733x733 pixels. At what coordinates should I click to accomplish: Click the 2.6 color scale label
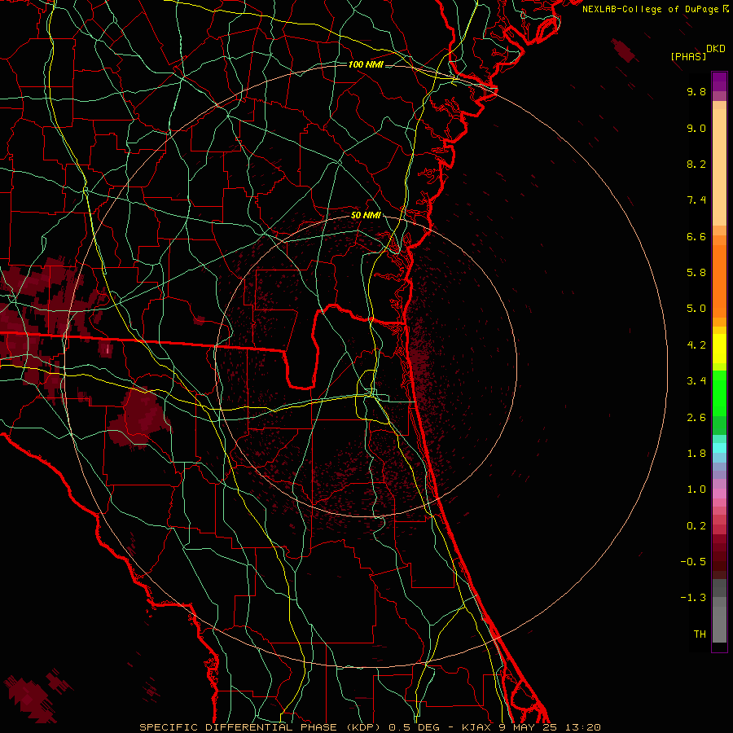pos(696,418)
